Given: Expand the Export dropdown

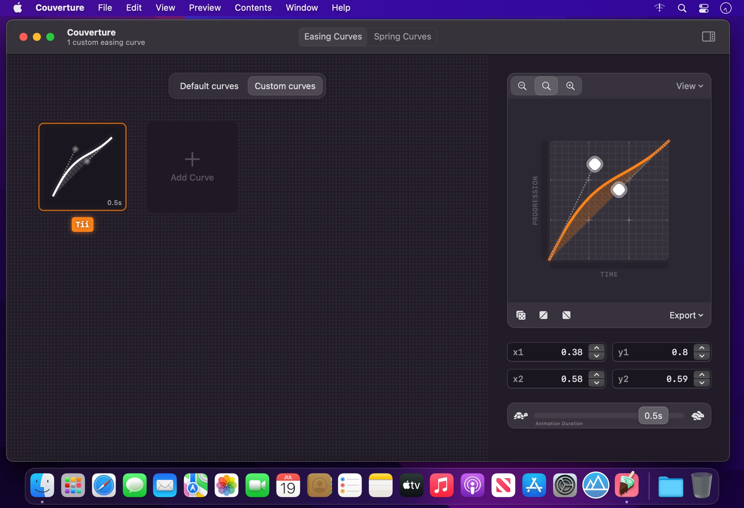Looking at the screenshot, I should [686, 315].
